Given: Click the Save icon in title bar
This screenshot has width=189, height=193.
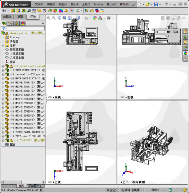Looking at the screenshot, I should click(x=156, y=4).
